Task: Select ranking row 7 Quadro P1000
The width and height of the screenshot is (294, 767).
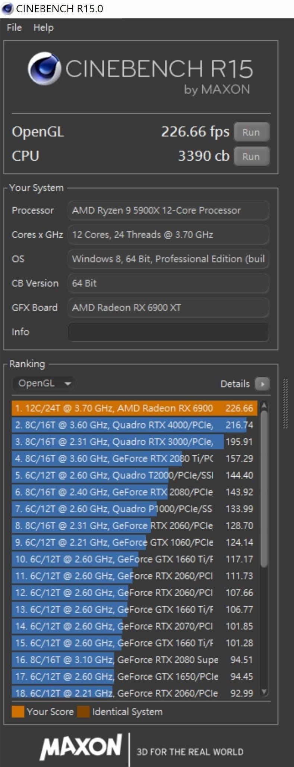Action: point(135,509)
